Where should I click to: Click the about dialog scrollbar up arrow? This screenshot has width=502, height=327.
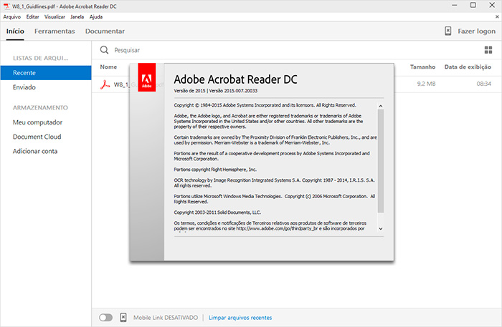point(381,106)
